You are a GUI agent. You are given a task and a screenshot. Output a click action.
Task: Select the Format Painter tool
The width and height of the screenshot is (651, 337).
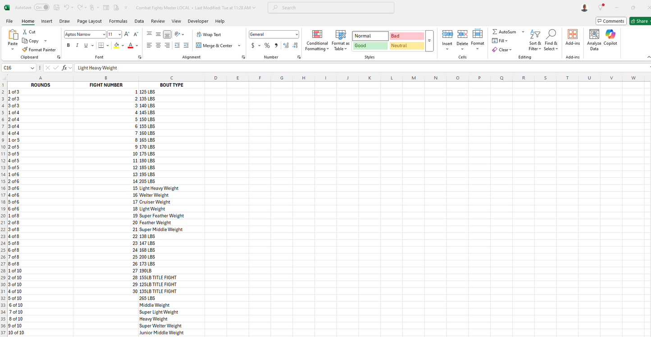click(39, 50)
